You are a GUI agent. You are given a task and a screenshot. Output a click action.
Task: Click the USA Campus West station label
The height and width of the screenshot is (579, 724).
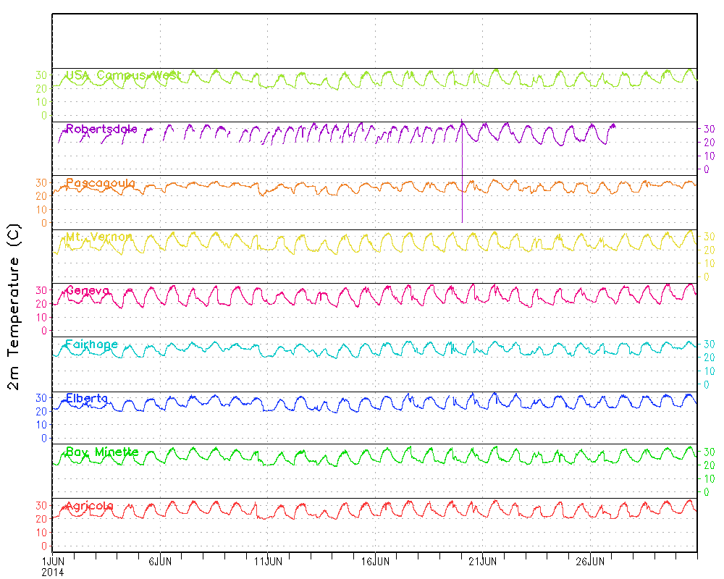[123, 75]
